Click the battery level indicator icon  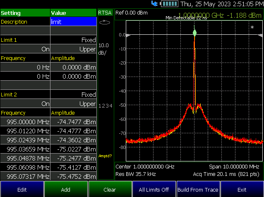169,4
